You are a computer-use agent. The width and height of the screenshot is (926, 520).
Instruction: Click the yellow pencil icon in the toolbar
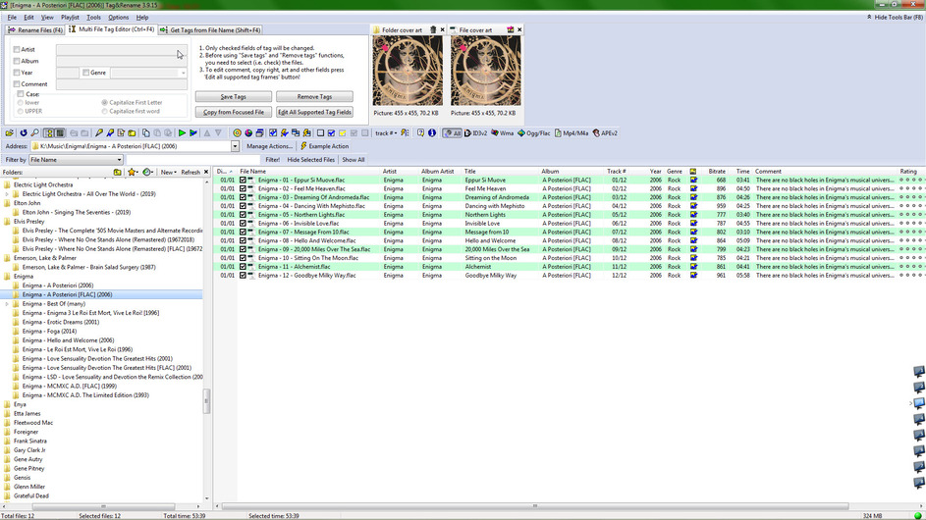[98, 133]
